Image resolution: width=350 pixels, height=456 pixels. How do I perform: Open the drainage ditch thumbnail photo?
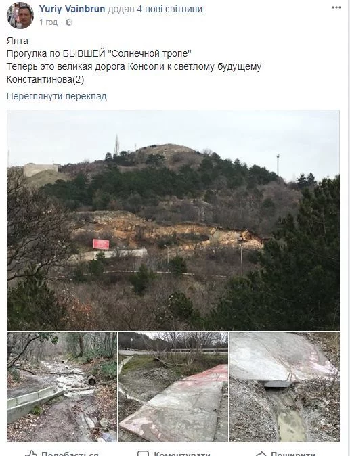284,387
